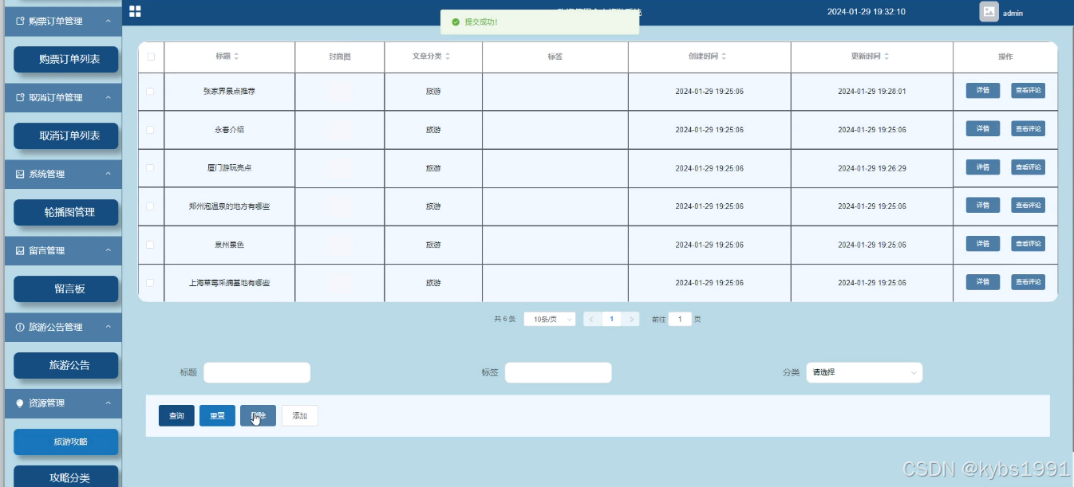The height and width of the screenshot is (487, 1074).
Task: Open the 分类 请选择 dropdown
Action: click(864, 372)
